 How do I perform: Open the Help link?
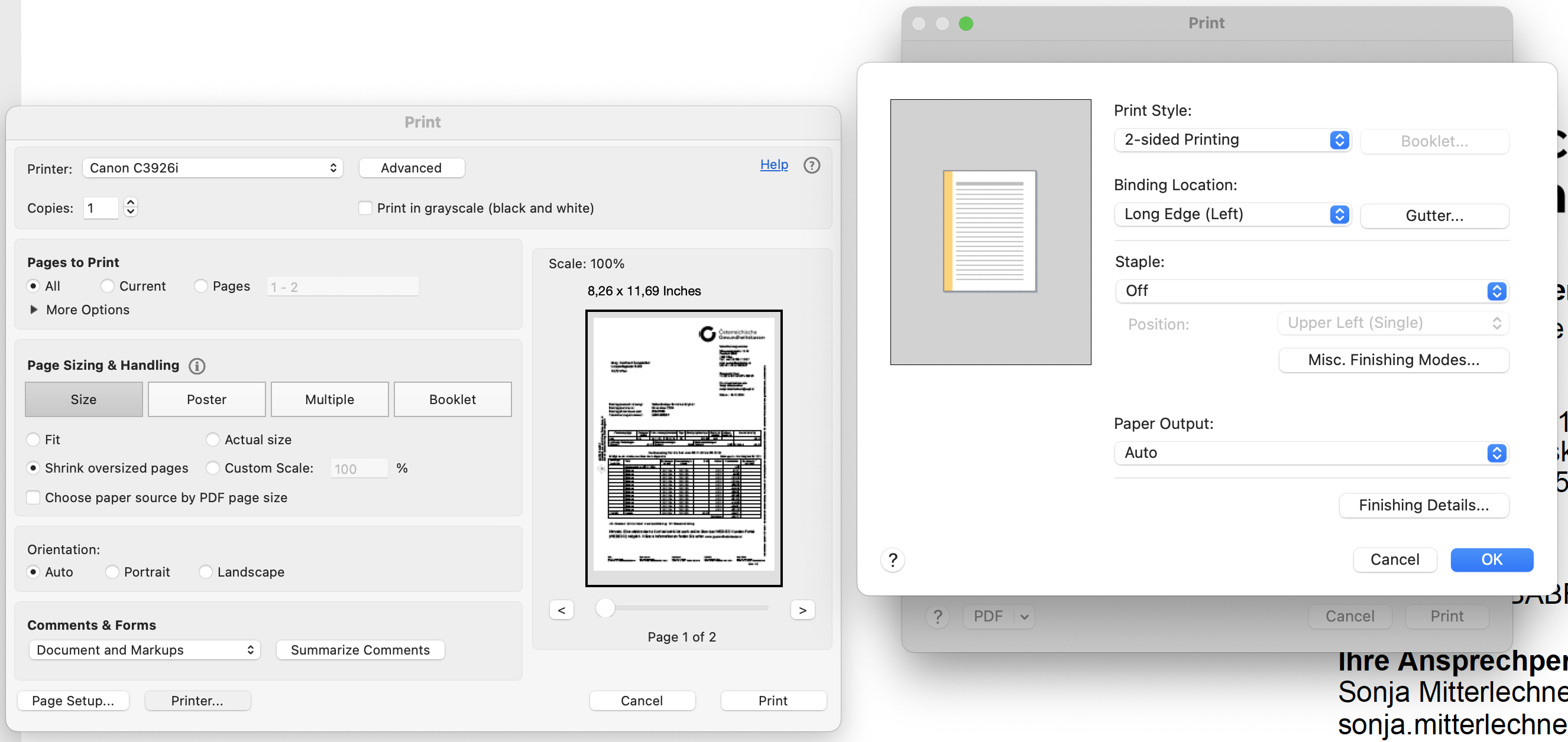coord(773,165)
